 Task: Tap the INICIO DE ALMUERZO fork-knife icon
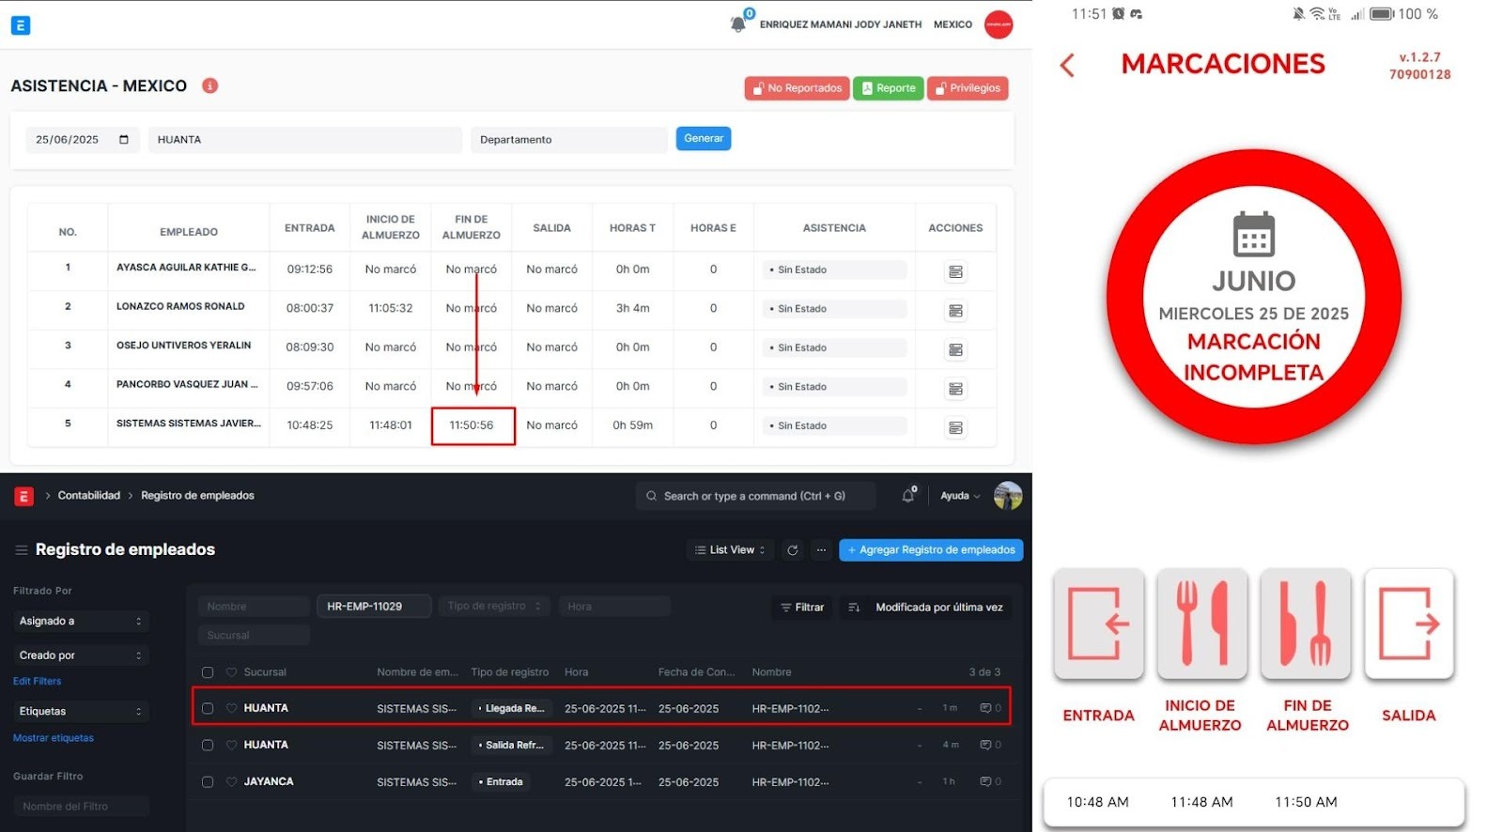pyautogui.click(x=1201, y=623)
